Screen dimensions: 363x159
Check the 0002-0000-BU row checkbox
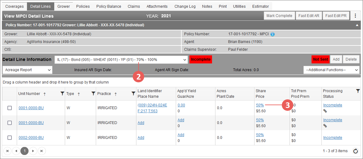[x=10, y=138]
